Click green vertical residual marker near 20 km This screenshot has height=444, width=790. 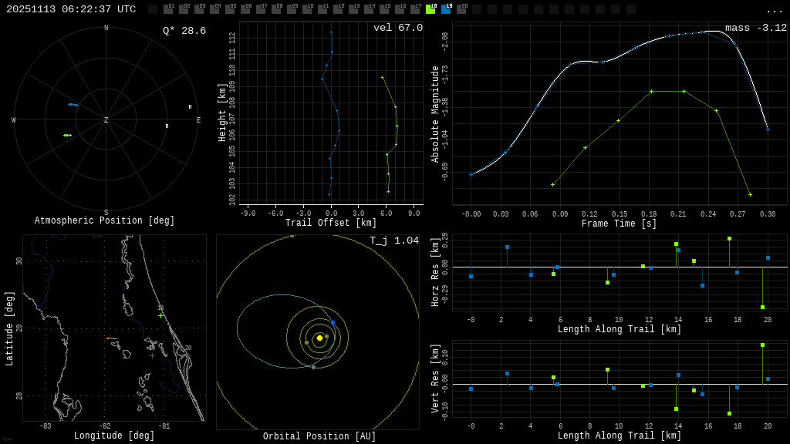[763, 345]
